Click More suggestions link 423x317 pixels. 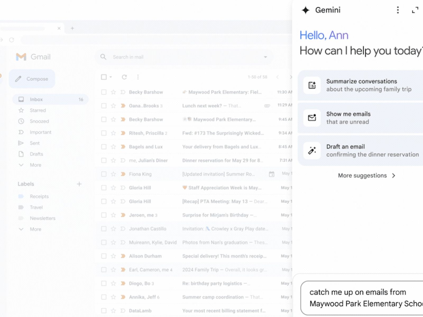[x=366, y=176]
